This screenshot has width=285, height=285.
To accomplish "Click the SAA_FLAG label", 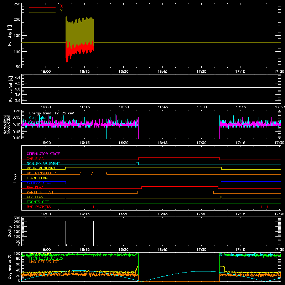I will 35,187.
